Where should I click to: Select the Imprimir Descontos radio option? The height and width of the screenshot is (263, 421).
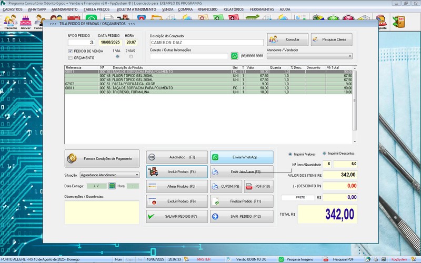[x=324, y=154]
